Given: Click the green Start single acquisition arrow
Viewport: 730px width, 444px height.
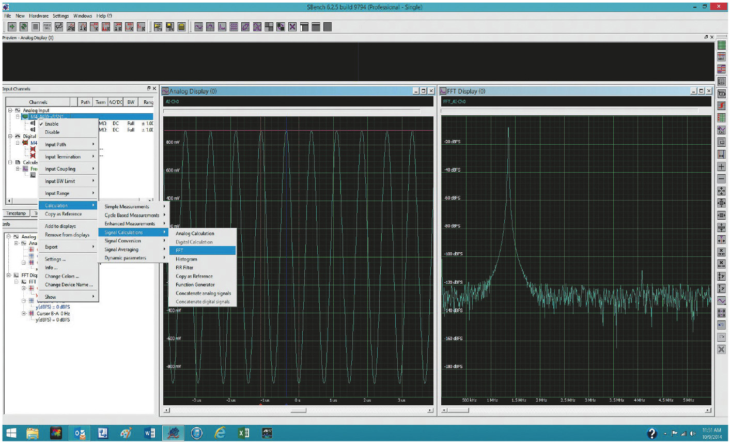Looking at the screenshot, I should pyautogui.click(x=12, y=27).
